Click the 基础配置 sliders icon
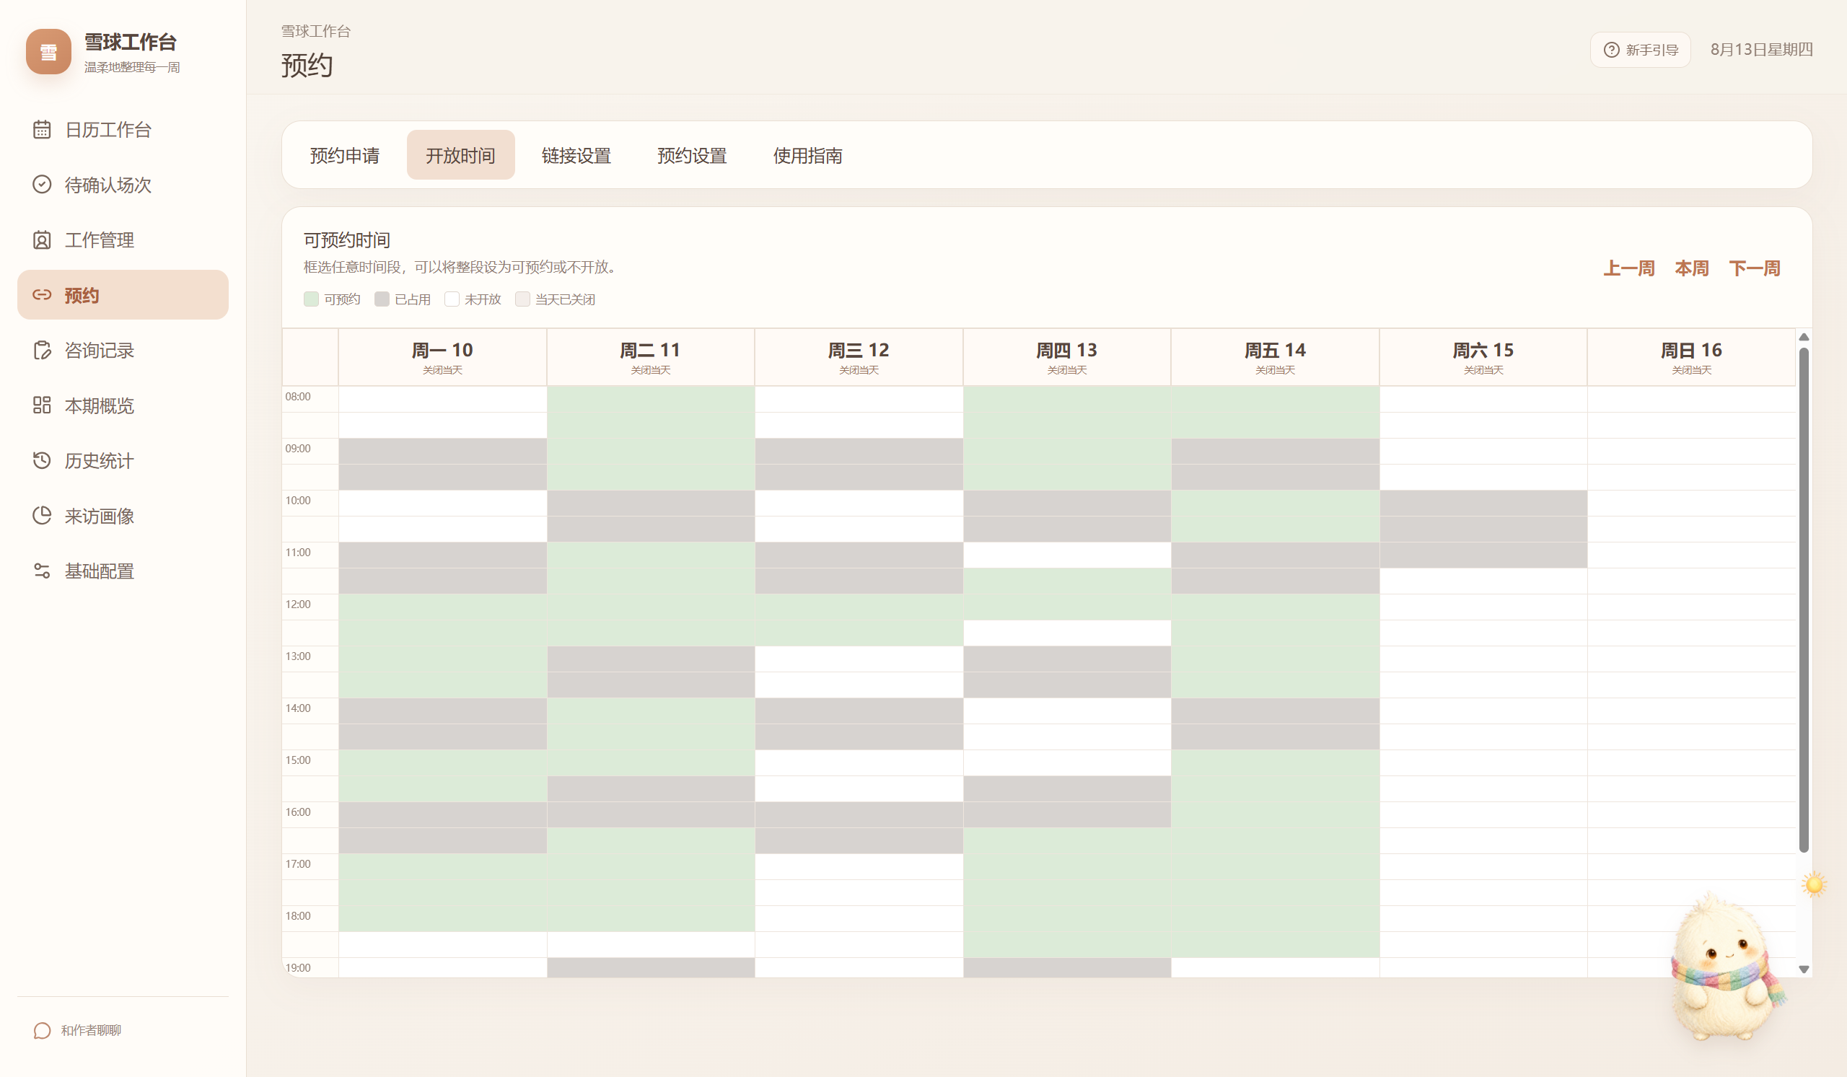1847x1077 pixels. (42, 571)
